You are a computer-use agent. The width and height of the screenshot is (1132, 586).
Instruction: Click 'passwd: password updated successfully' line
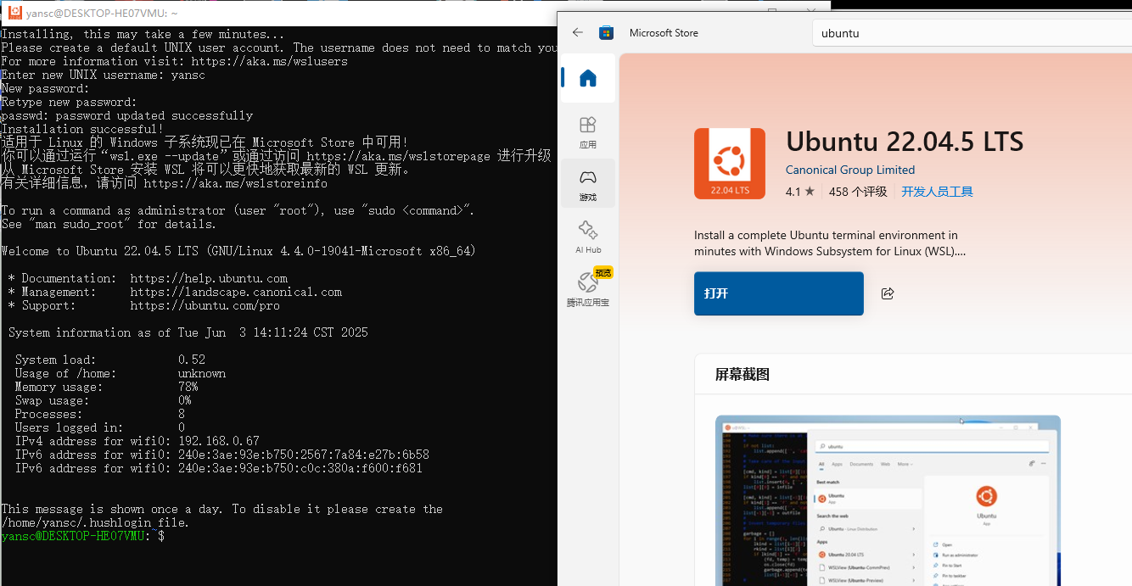coord(127,116)
